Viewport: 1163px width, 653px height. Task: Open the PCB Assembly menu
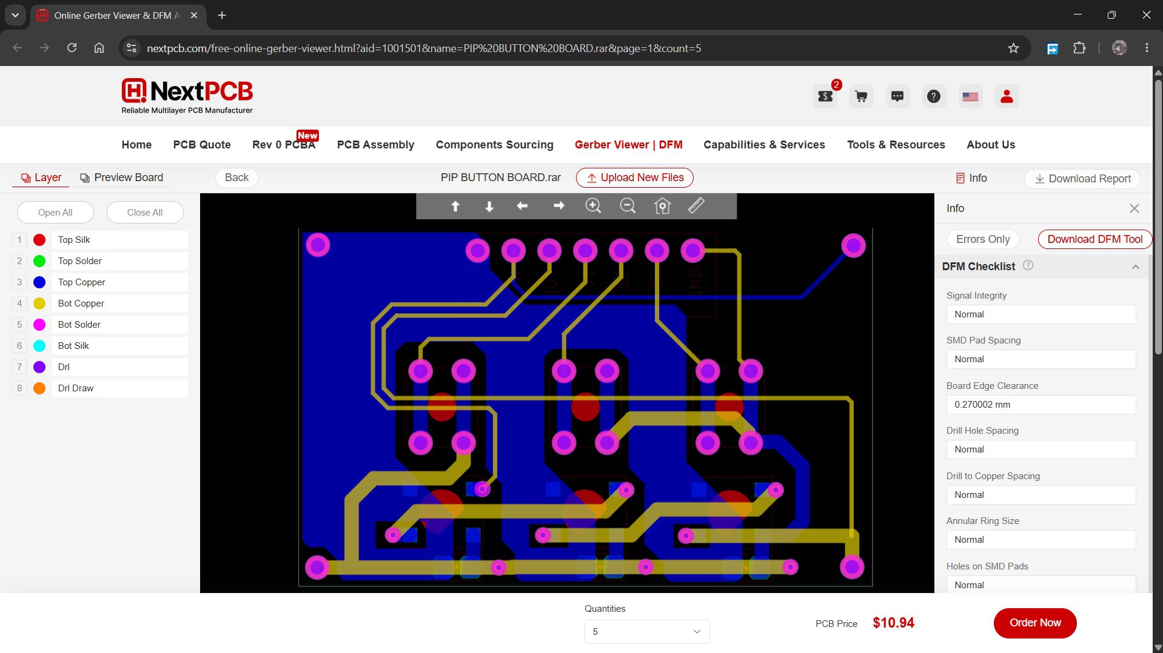(375, 145)
